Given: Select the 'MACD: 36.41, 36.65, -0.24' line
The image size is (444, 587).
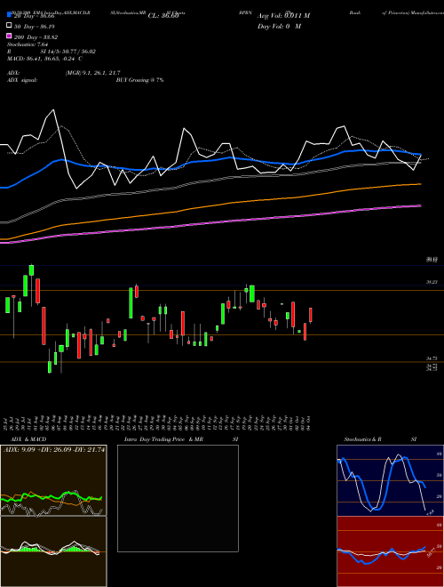Looking at the screenshot, I should (x=43, y=59).
